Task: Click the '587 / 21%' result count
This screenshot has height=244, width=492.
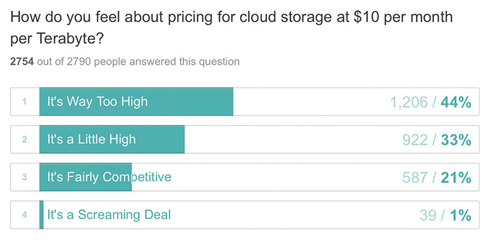Action: pos(436,178)
